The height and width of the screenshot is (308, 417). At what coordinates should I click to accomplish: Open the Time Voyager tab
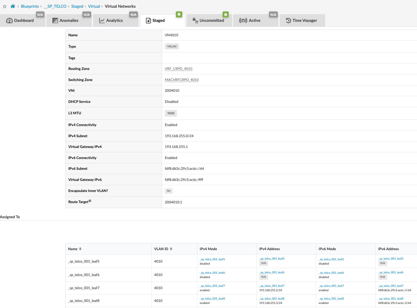(x=302, y=21)
